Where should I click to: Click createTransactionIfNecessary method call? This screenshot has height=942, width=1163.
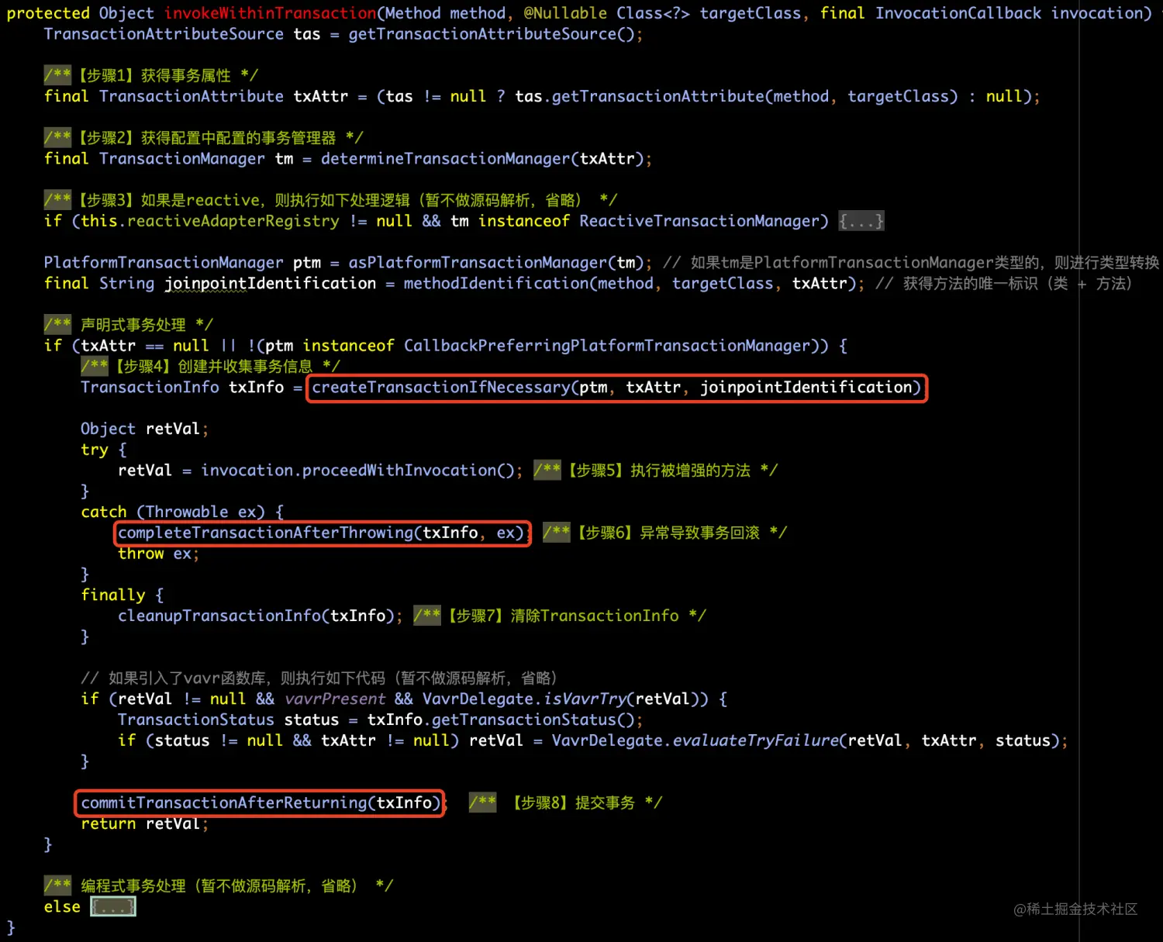click(616, 388)
